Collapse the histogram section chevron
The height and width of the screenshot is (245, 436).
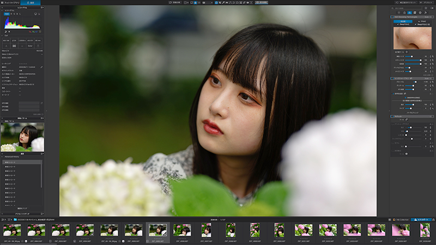[x=2, y=10]
